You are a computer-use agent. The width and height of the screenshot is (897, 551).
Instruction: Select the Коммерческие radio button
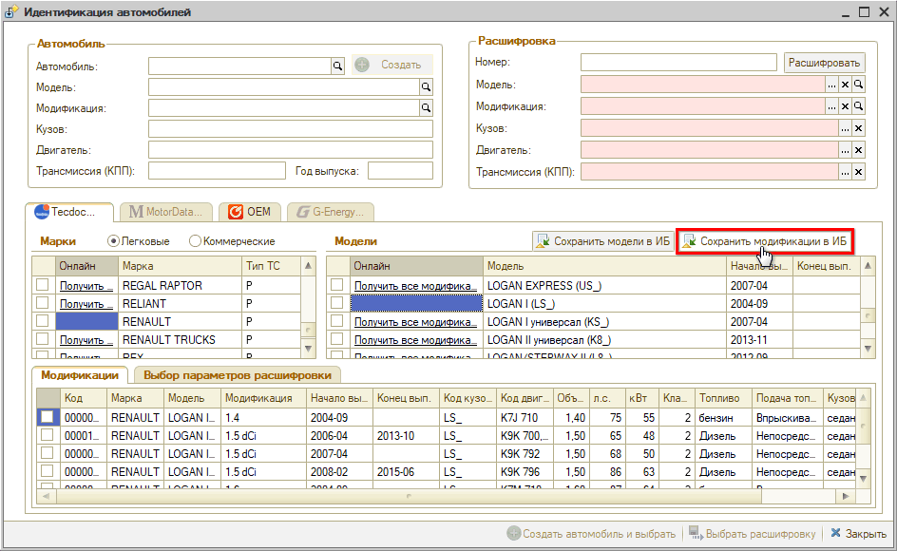tap(195, 241)
